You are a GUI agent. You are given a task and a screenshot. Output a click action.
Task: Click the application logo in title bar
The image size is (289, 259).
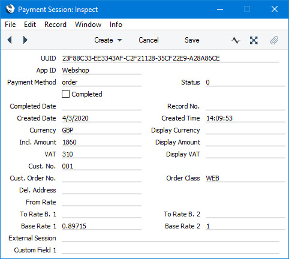tap(10, 9)
